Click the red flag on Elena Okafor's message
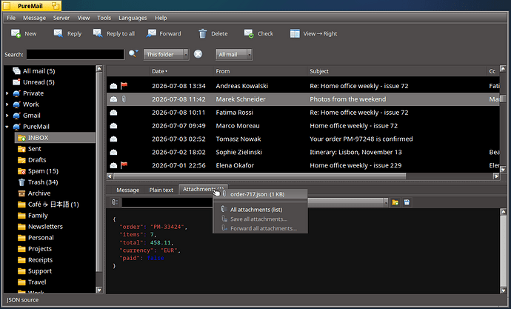The image size is (511, 309). pos(124,165)
